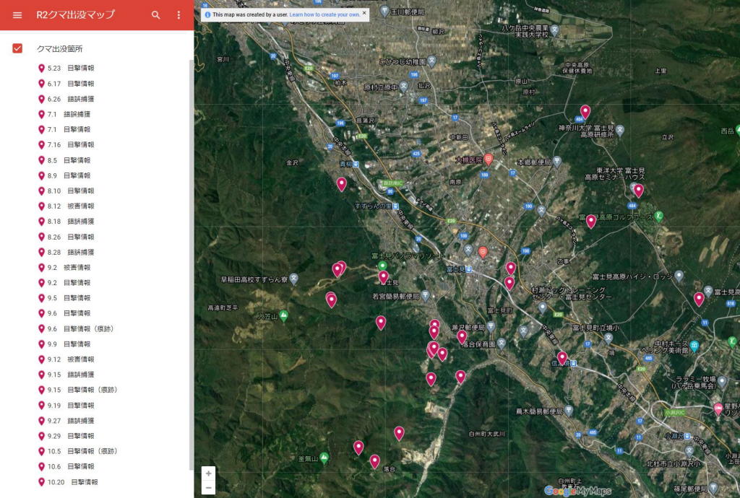Open the 8.12 被害情報 list entry
The width and height of the screenshot is (740, 498).
click(x=71, y=206)
